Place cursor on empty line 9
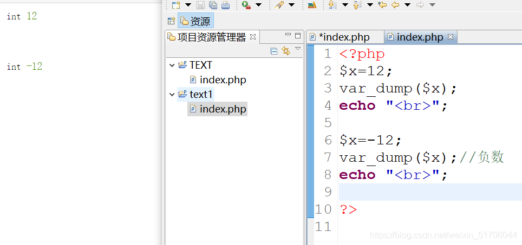Image resolution: width=522 pixels, height=245 pixels. pyautogui.click(x=430, y=192)
